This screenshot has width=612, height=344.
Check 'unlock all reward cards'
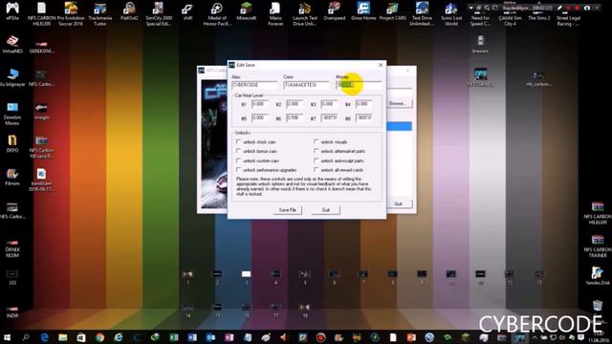pos(317,170)
